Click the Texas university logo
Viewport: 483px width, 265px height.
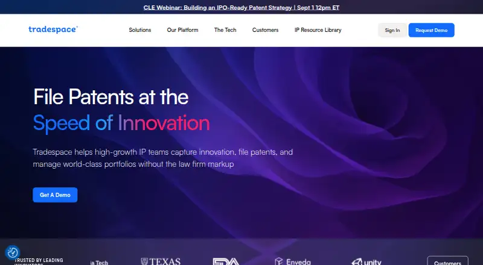[x=161, y=261]
